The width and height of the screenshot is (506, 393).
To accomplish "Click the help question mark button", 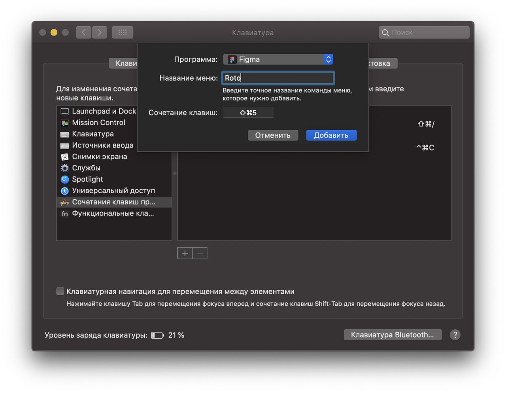I will tap(455, 335).
